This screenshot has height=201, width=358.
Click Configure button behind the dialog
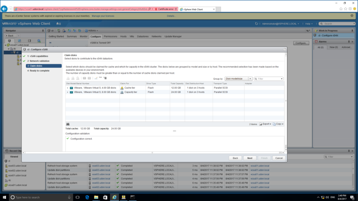tap(301, 43)
